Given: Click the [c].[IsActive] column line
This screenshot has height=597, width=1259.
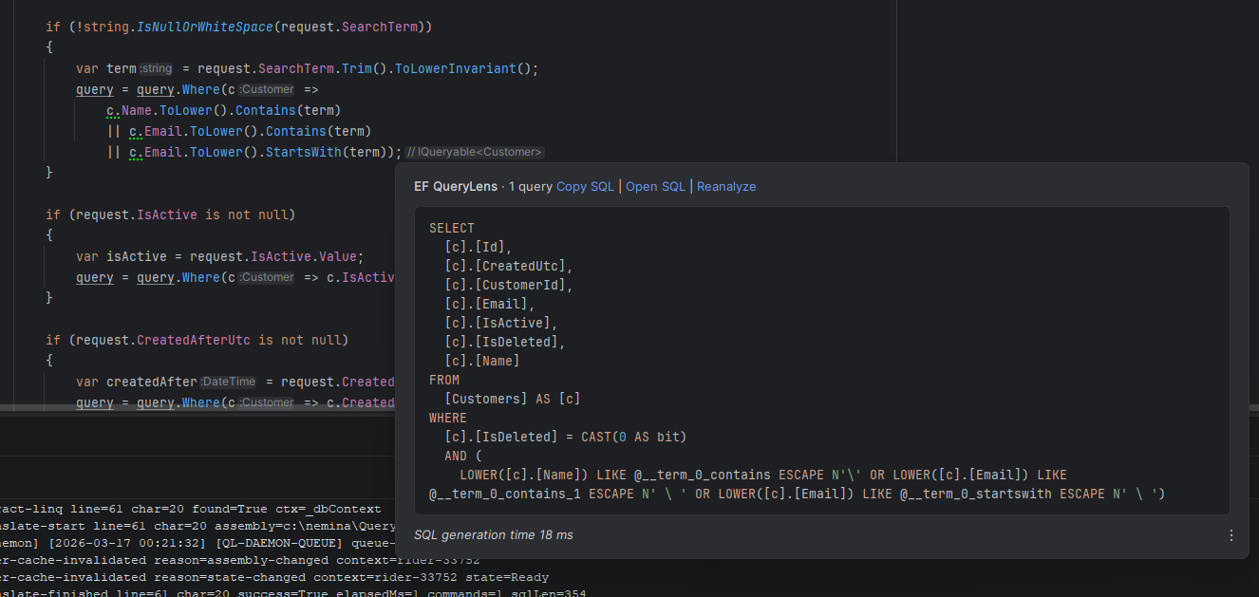Looking at the screenshot, I should (x=501, y=324).
